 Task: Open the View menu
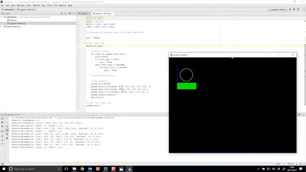[x=13, y=5]
